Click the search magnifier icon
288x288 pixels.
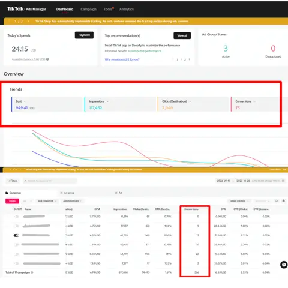[25, 181]
